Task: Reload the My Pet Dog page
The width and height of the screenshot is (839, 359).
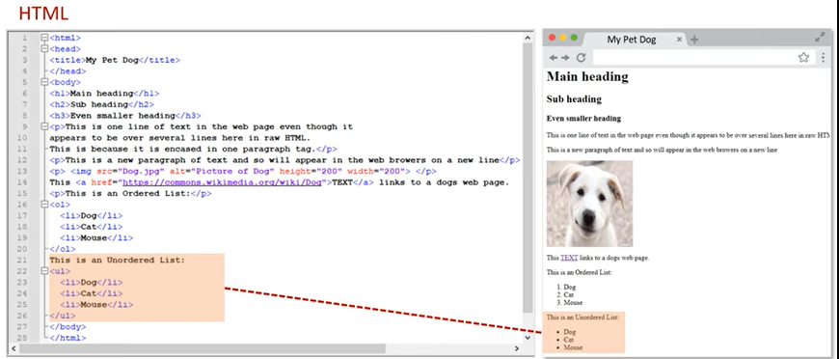Action: point(581,57)
